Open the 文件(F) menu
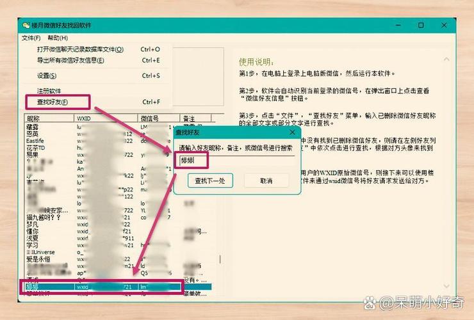This screenshot has width=474, height=320. point(31,38)
